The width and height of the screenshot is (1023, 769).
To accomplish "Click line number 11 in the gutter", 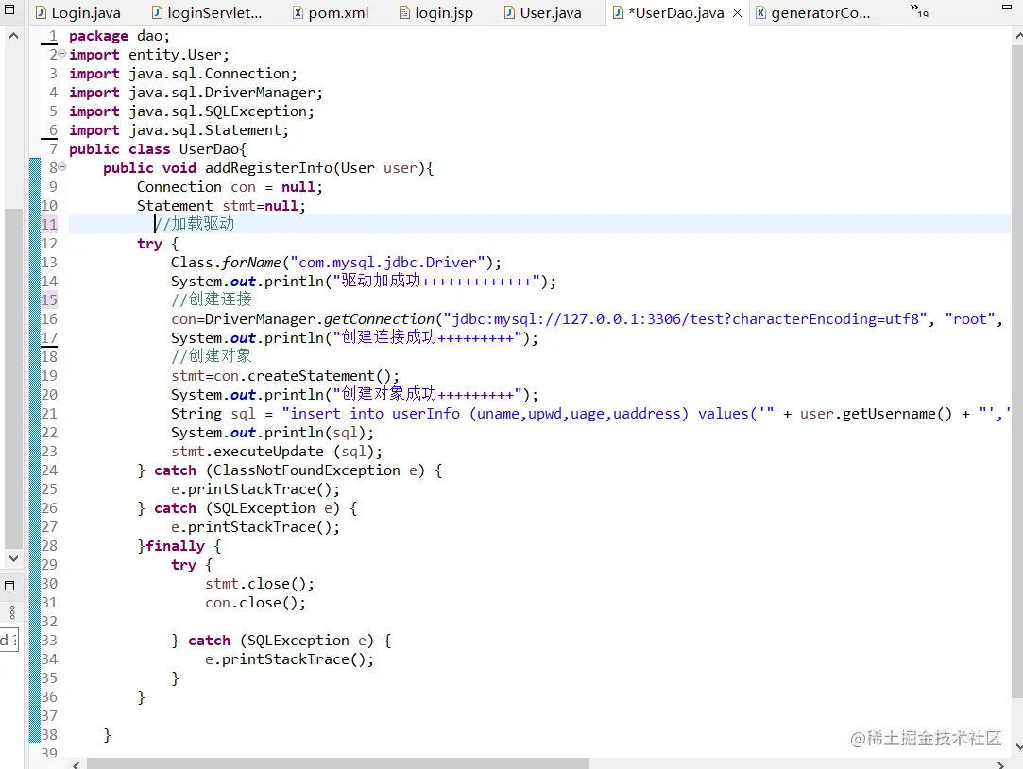I will [x=49, y=225].
